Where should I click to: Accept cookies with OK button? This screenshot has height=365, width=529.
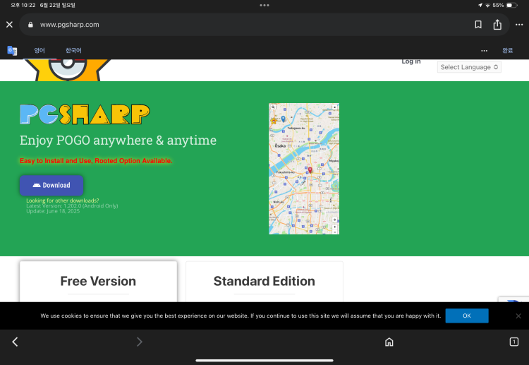467,316
